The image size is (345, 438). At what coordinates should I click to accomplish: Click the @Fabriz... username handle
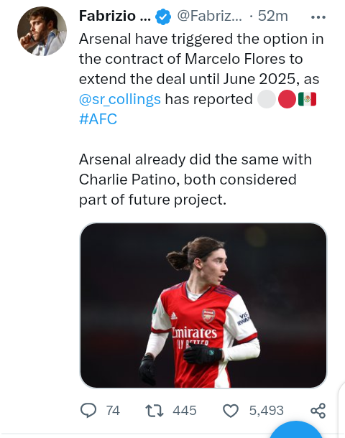209,16
